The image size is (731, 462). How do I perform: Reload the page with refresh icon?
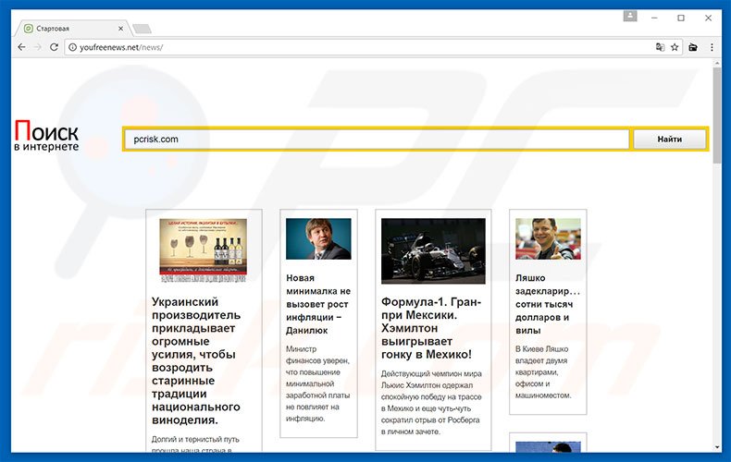click(54, 47)
